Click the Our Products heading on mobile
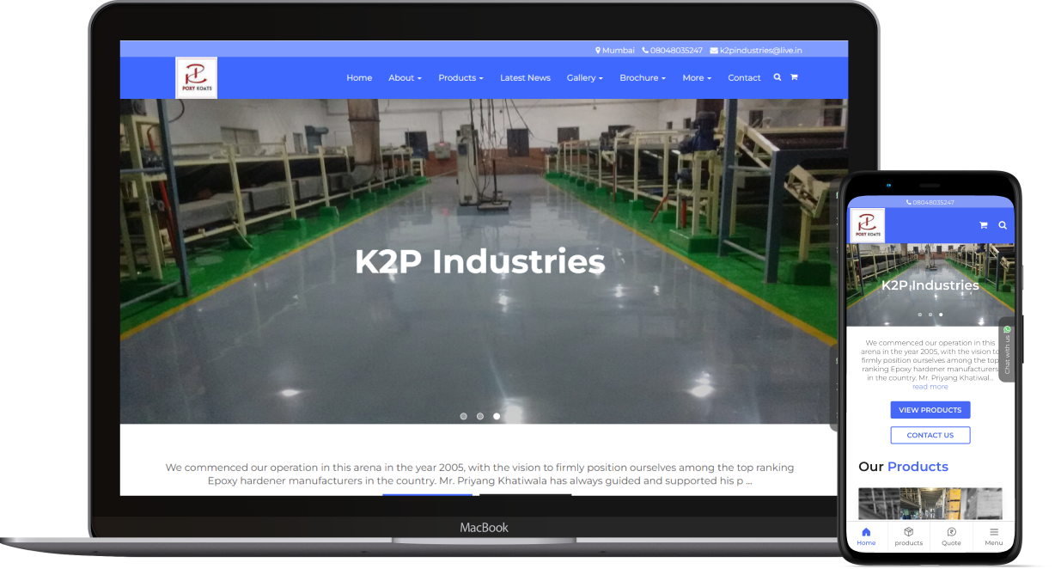1055x569 pixels. (903, 467)
